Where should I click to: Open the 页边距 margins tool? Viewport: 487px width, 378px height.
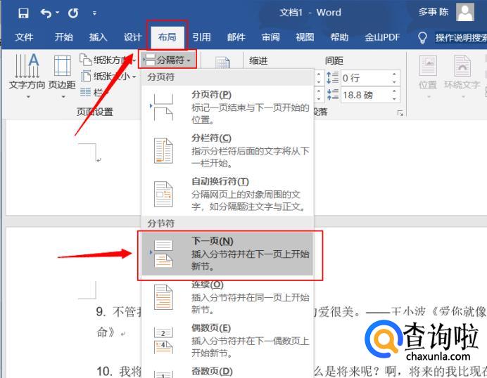62,76
